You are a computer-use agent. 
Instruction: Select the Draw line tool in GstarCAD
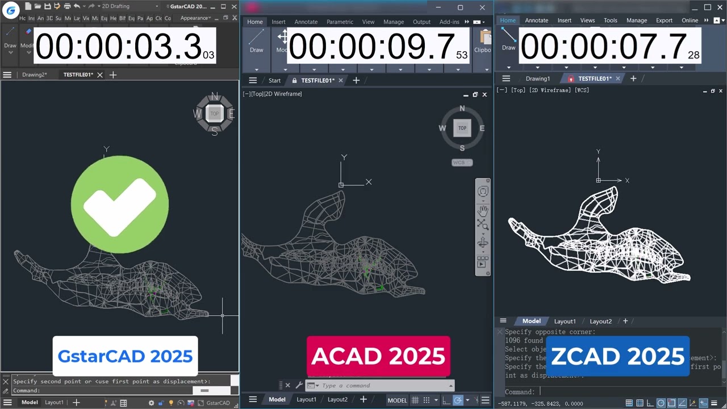pos(10,32)
